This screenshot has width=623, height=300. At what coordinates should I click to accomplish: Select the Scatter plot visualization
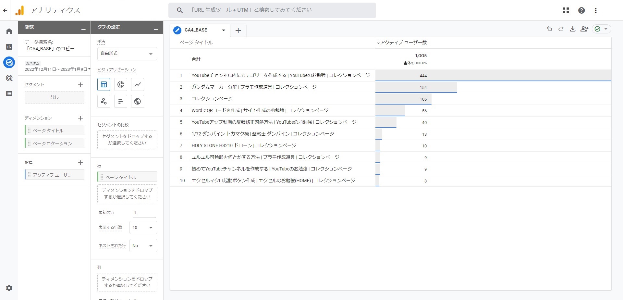pos(104,101)
